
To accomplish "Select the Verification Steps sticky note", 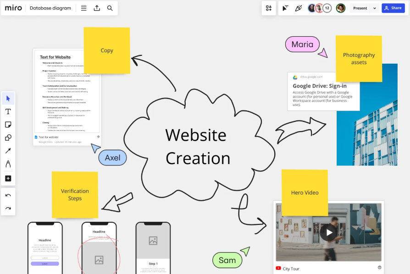I will (75, 195).
